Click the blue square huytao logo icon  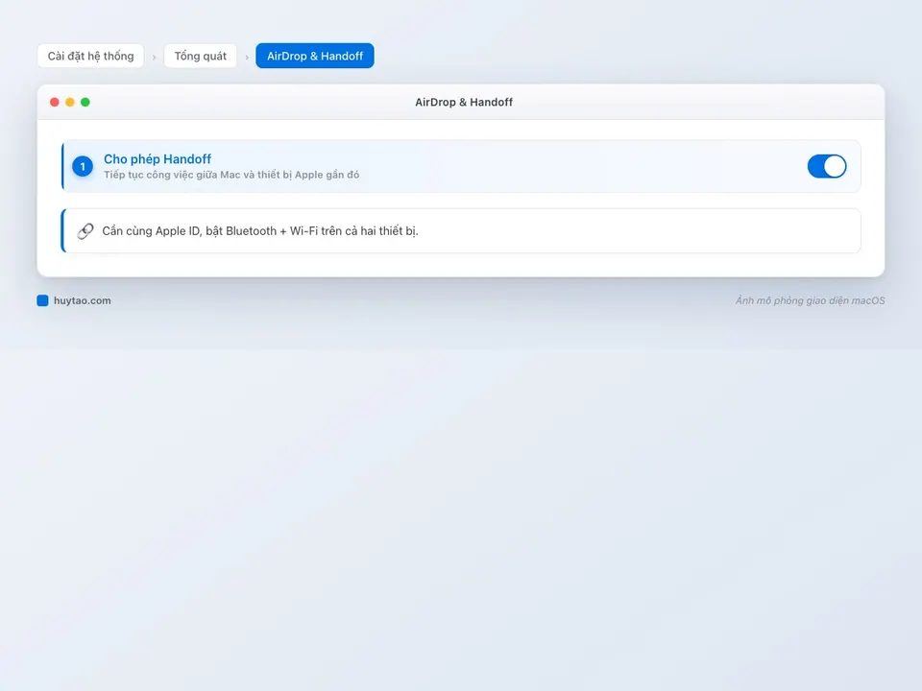pos(42,300)
